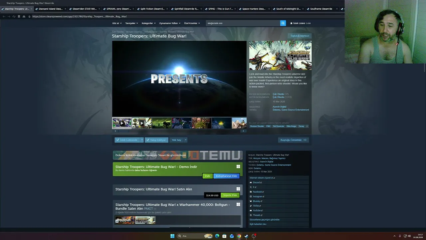
Task: Expand the Oynamanın Yolları menu
Action: (x=170, y=23)
